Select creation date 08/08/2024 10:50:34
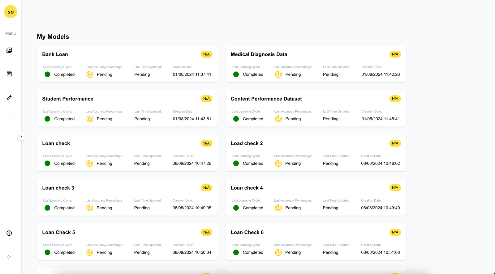 [192, 253]
